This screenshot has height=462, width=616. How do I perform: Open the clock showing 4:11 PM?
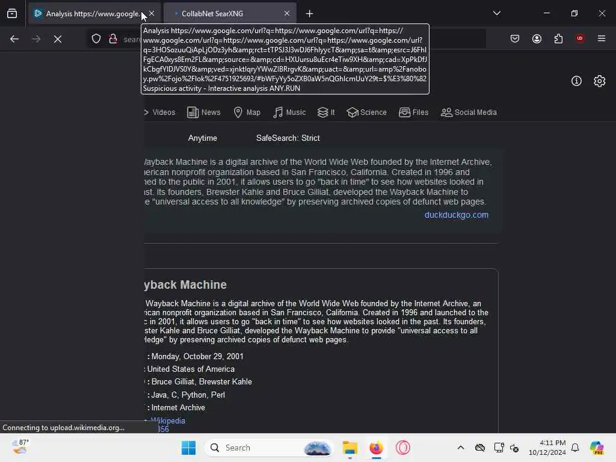click(547, 448)
